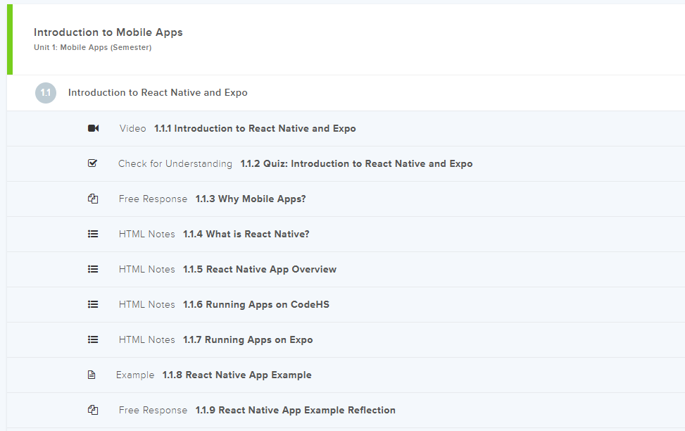Click the list icon beside 1.1.4 What is React Native

(x=93, y=234)
